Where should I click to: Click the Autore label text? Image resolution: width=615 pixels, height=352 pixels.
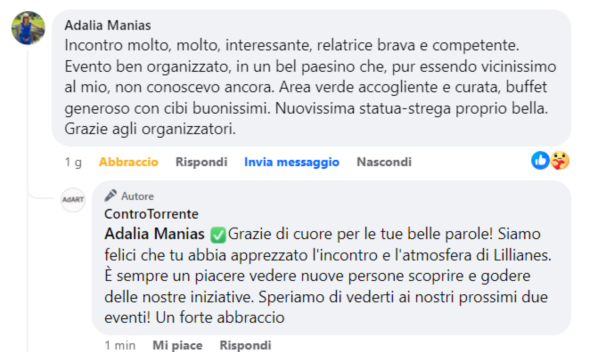137,196
